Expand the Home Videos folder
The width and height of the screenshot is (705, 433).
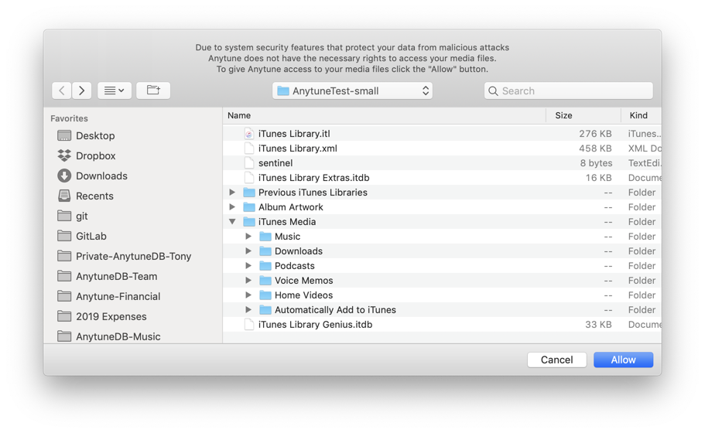(x=248, y=295)
